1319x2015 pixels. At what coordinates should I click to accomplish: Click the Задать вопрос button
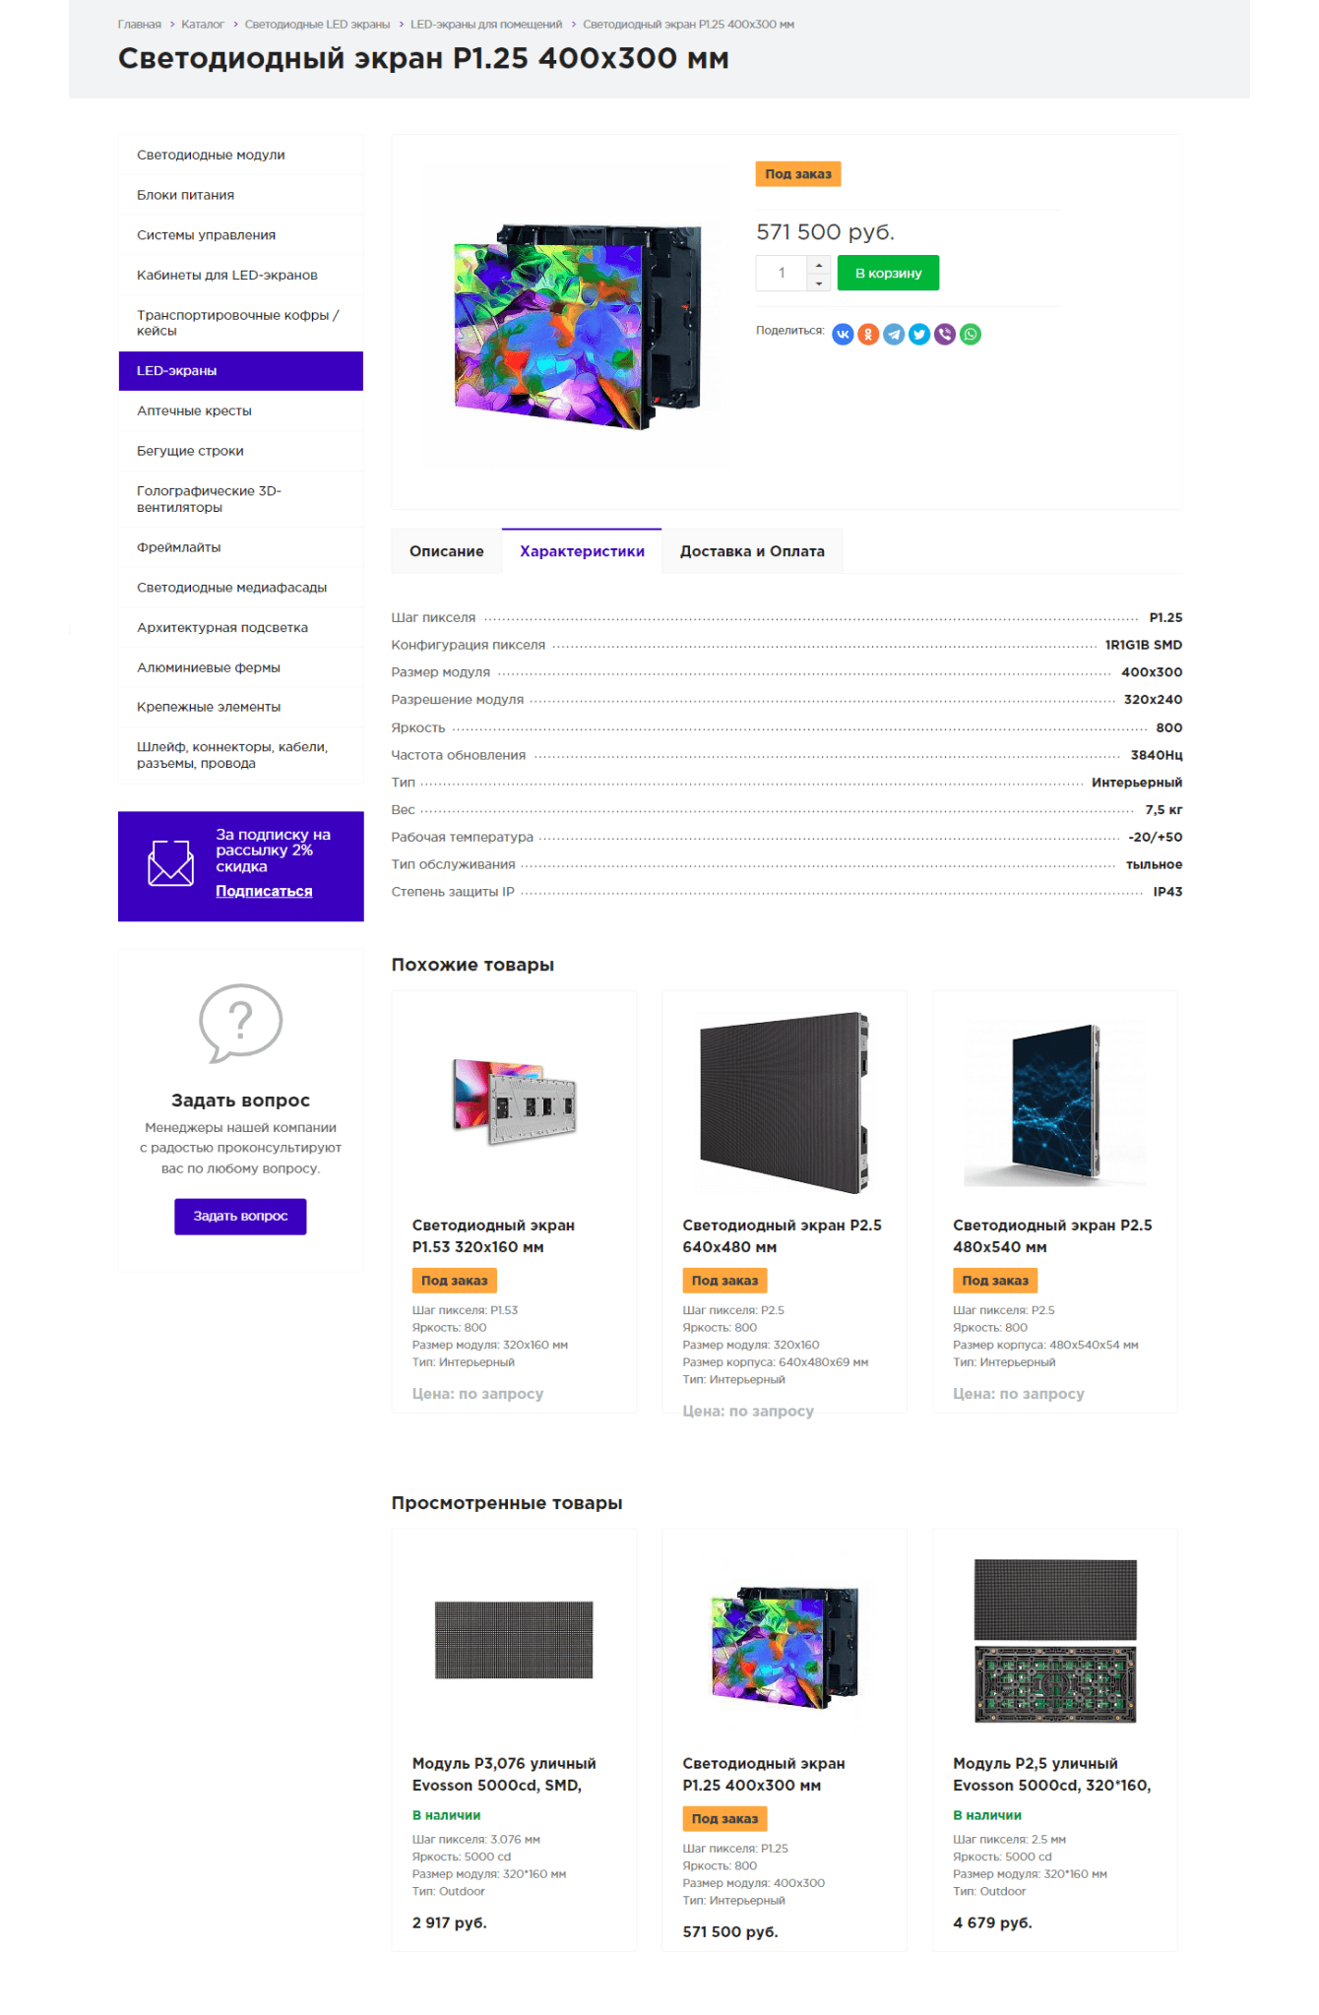click(x=240, y=1217)
